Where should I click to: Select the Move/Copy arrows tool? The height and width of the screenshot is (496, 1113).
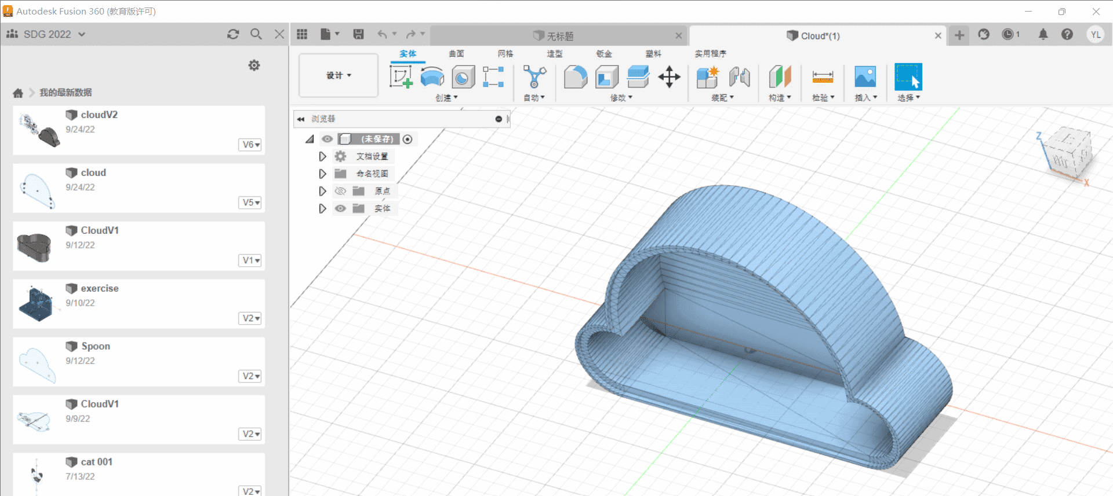coord(669,76)
